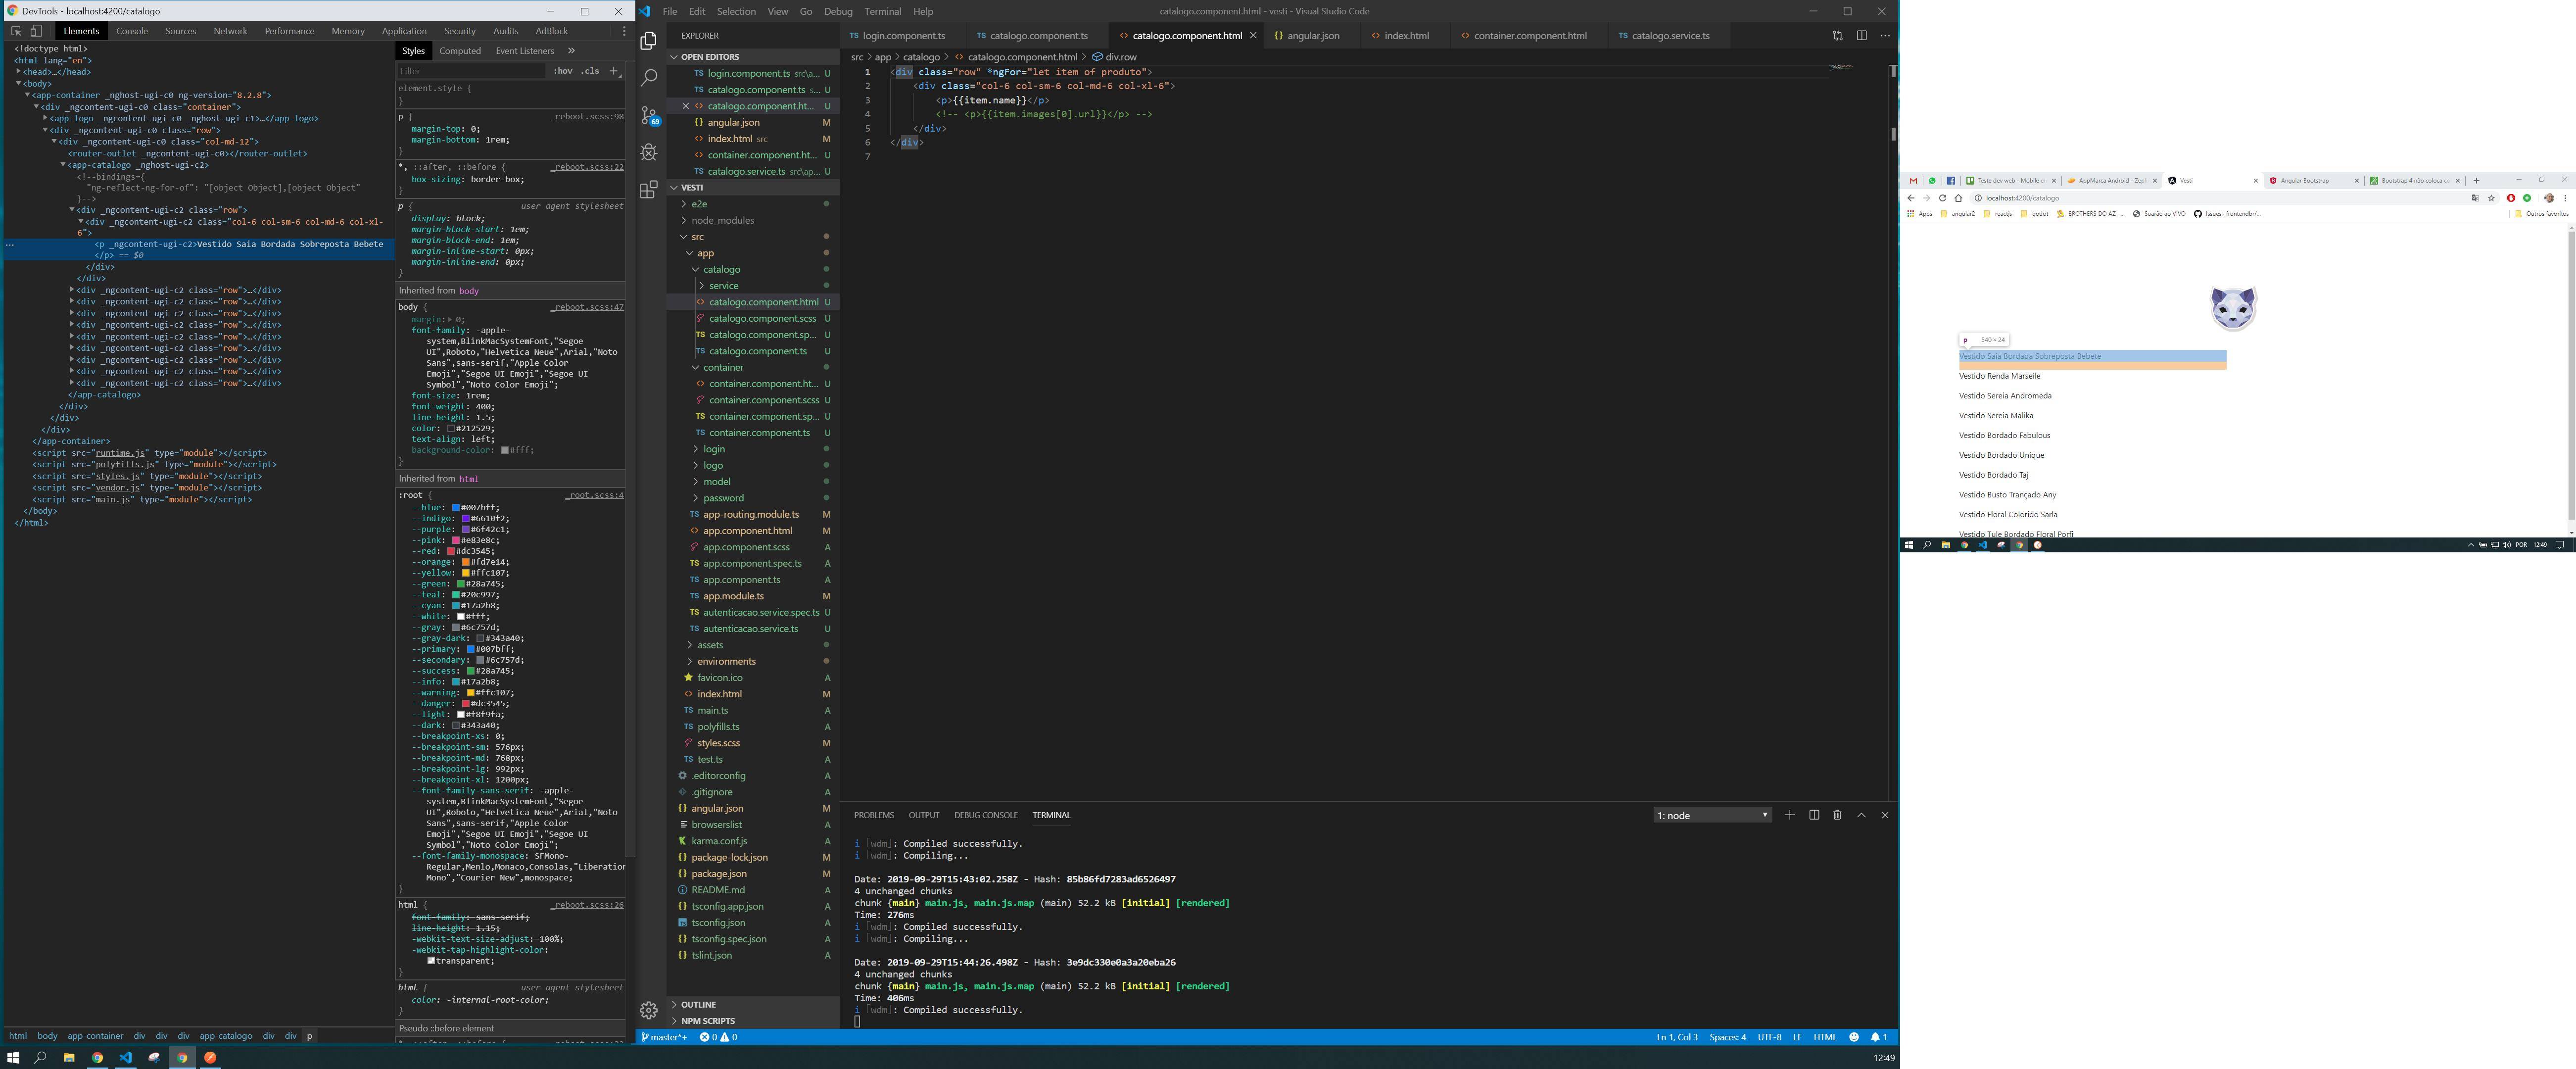Bookmark page with star icon
This screenshot has width=2576, height=1069.
[2491, 198]
